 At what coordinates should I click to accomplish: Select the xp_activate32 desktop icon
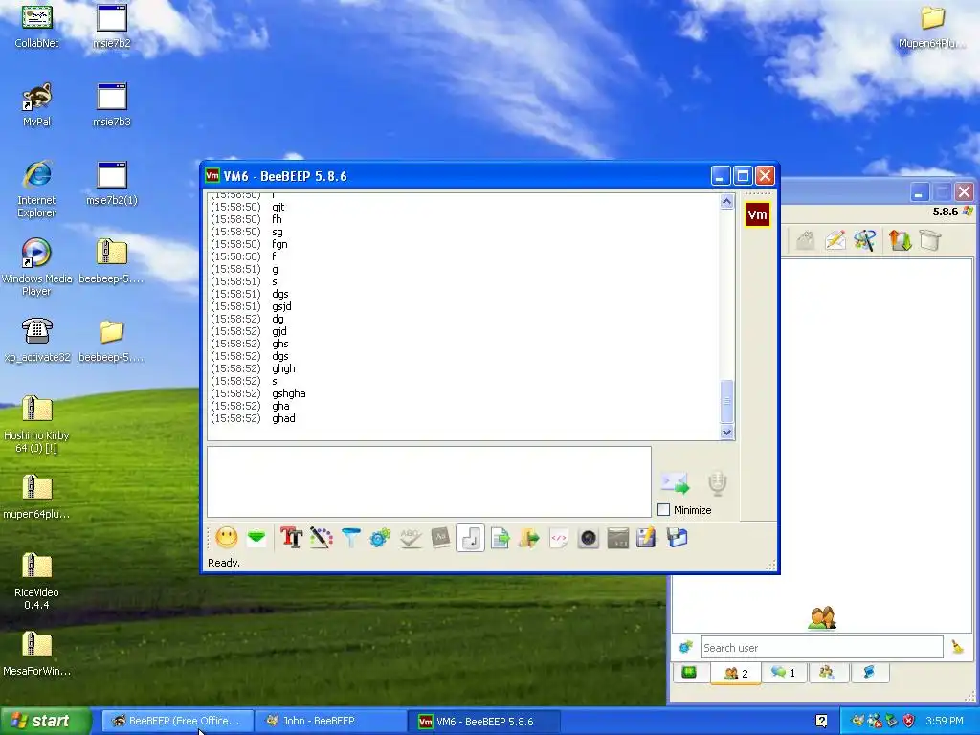[x=37, y=340]
